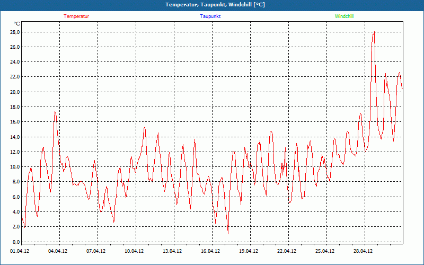Click the date label 13.04.12
This screenshot has height=265, width=424.
coord(172,251)
